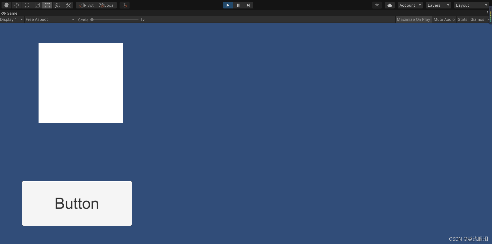Image resolution: width=492 pixels, height=244 pixels.
Task: Select the Hand tool
Action: (6, 5)
